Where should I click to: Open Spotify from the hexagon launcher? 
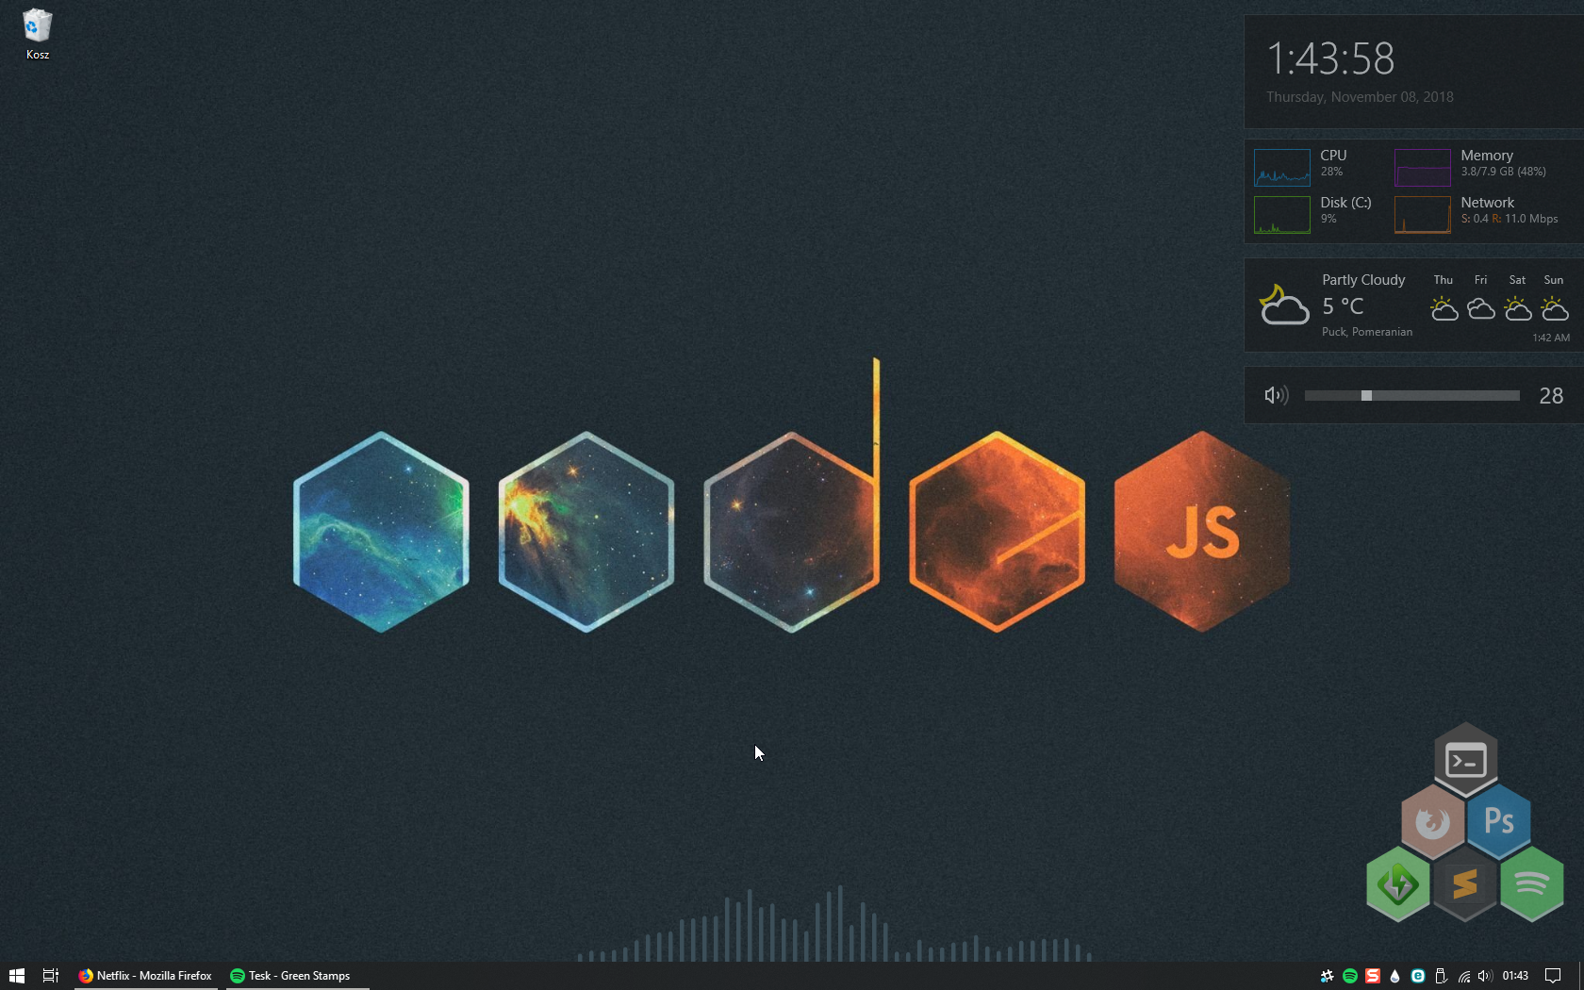click(x=1531, y=884)
